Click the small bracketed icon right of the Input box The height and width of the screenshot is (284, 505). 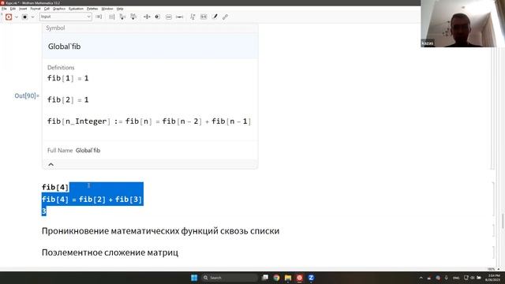[99, 17]
